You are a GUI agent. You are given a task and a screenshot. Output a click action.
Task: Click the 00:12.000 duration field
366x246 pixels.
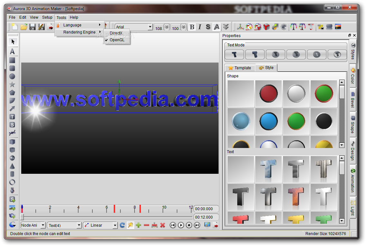tap(206, 217)
